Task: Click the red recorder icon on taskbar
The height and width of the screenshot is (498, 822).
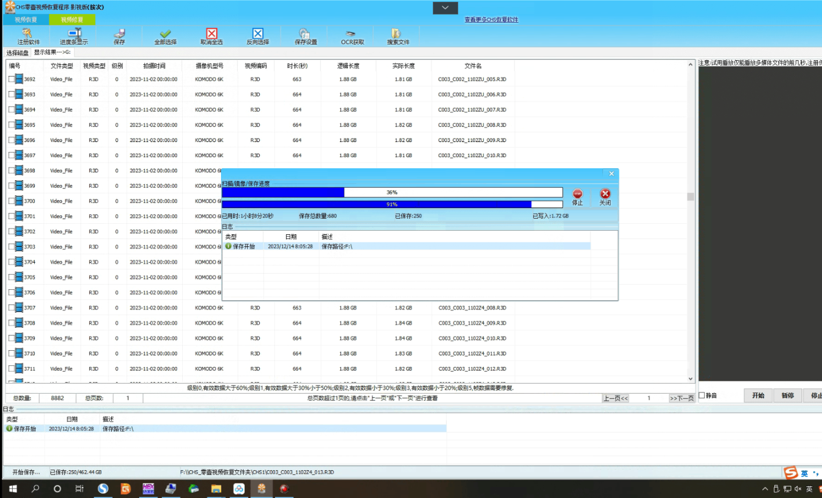Action: coord(284,489)
